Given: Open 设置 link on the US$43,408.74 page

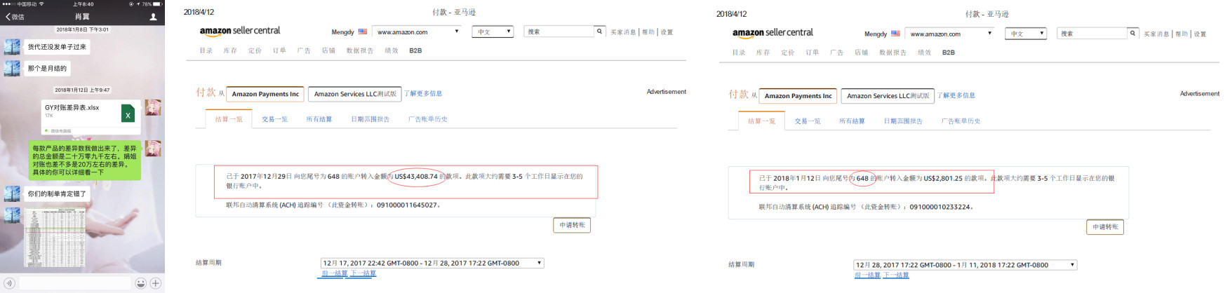Looking at the screenshot, I should coord(667,32).
